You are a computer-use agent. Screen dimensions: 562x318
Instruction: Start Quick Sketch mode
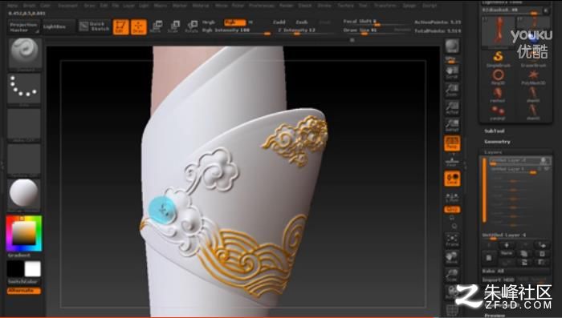[94, 26]
